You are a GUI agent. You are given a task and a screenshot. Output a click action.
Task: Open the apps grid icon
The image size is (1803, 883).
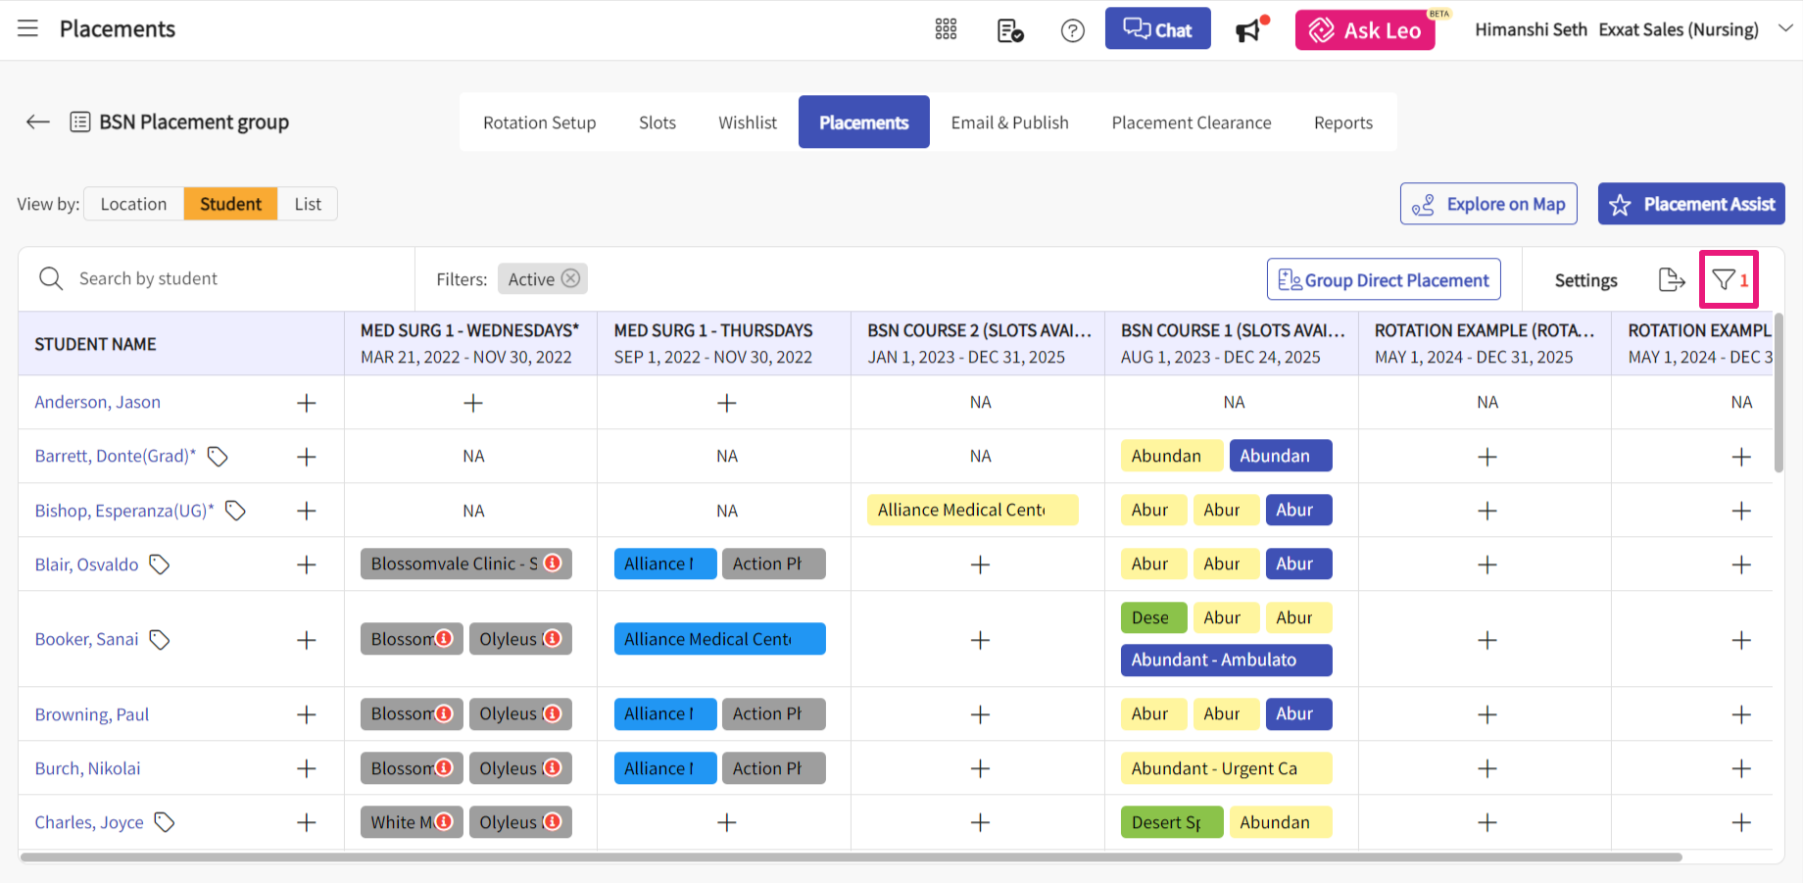pos(946,29)
